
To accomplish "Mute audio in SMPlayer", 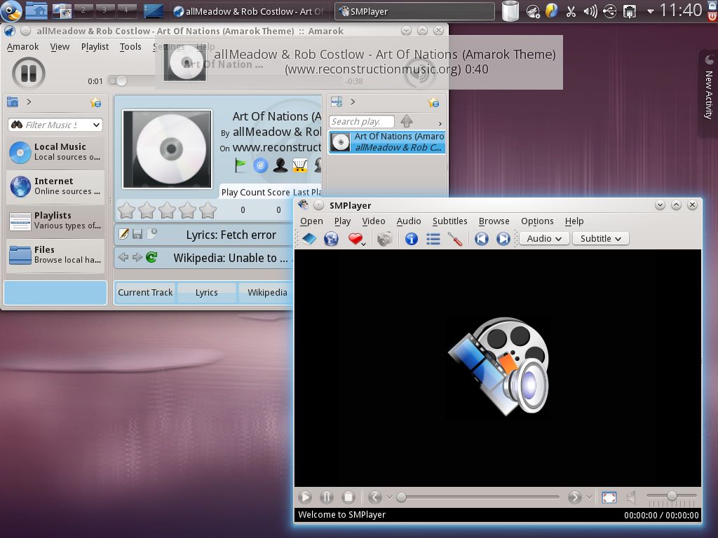I will 630,497.
